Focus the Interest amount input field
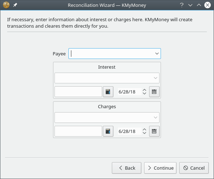The width and height of the screenshot is (214, 179). (79, 92)
